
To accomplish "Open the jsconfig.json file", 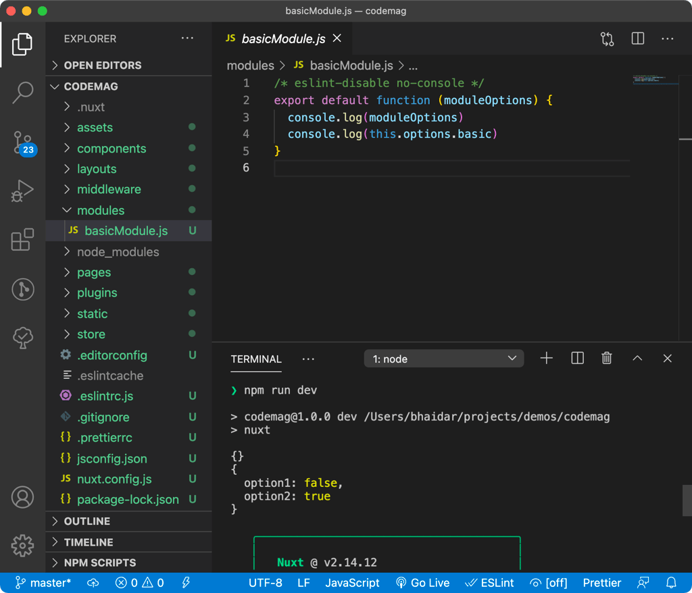I will coord(128,458).
